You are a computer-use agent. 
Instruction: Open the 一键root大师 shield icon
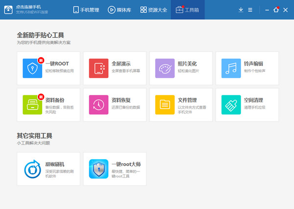click(98, 169)
